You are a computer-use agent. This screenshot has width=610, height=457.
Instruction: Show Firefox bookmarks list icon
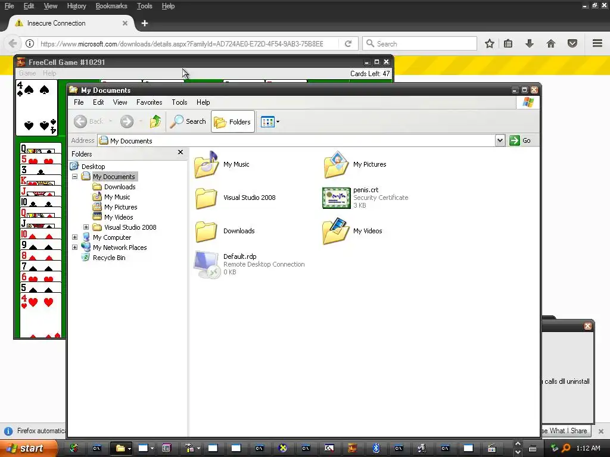pos(508,43)
